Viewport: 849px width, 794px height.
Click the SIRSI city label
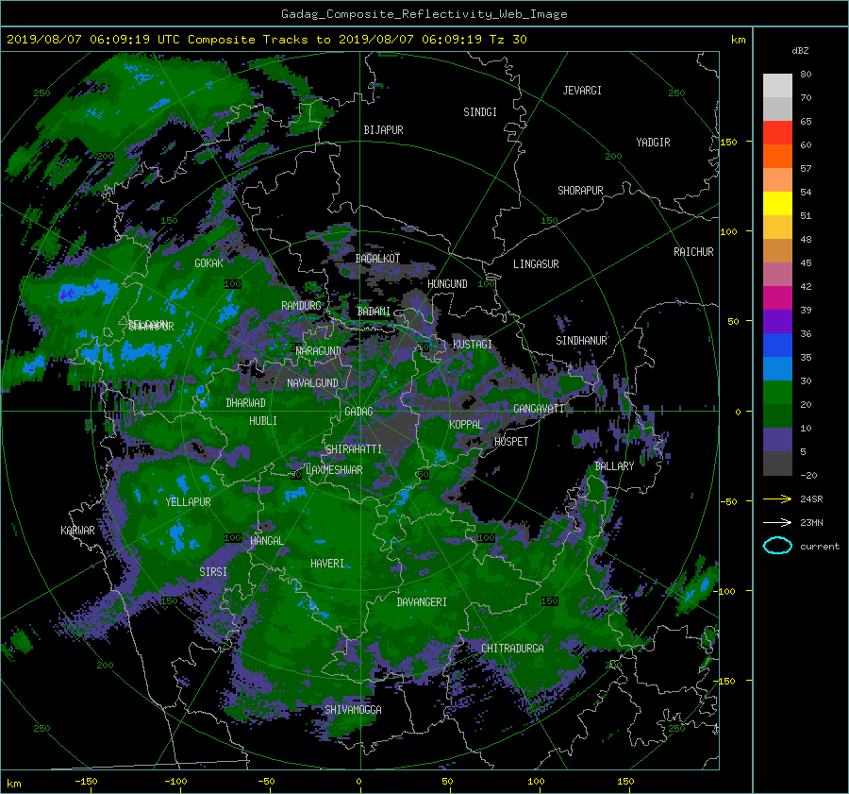[x=213, y=572]
